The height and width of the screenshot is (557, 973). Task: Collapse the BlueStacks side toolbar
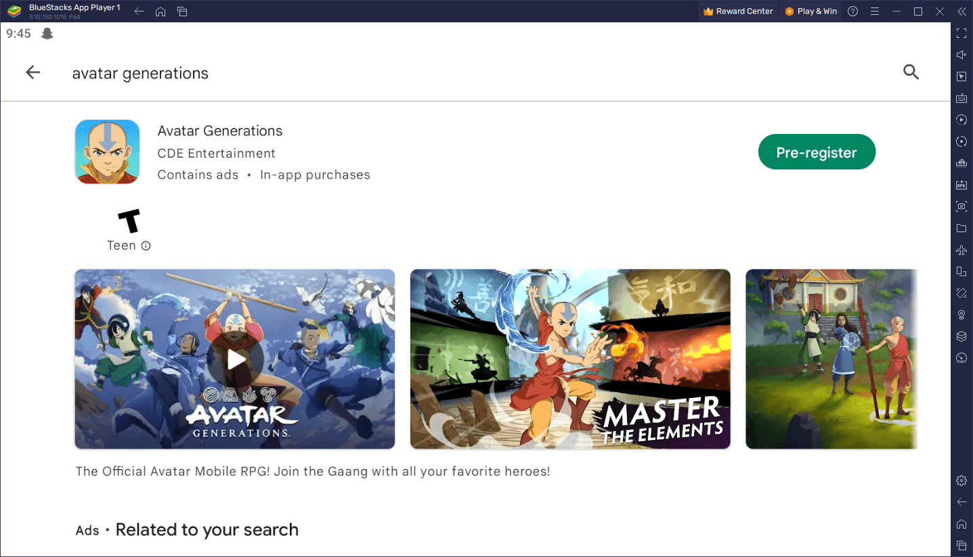(x=961, y=12)
